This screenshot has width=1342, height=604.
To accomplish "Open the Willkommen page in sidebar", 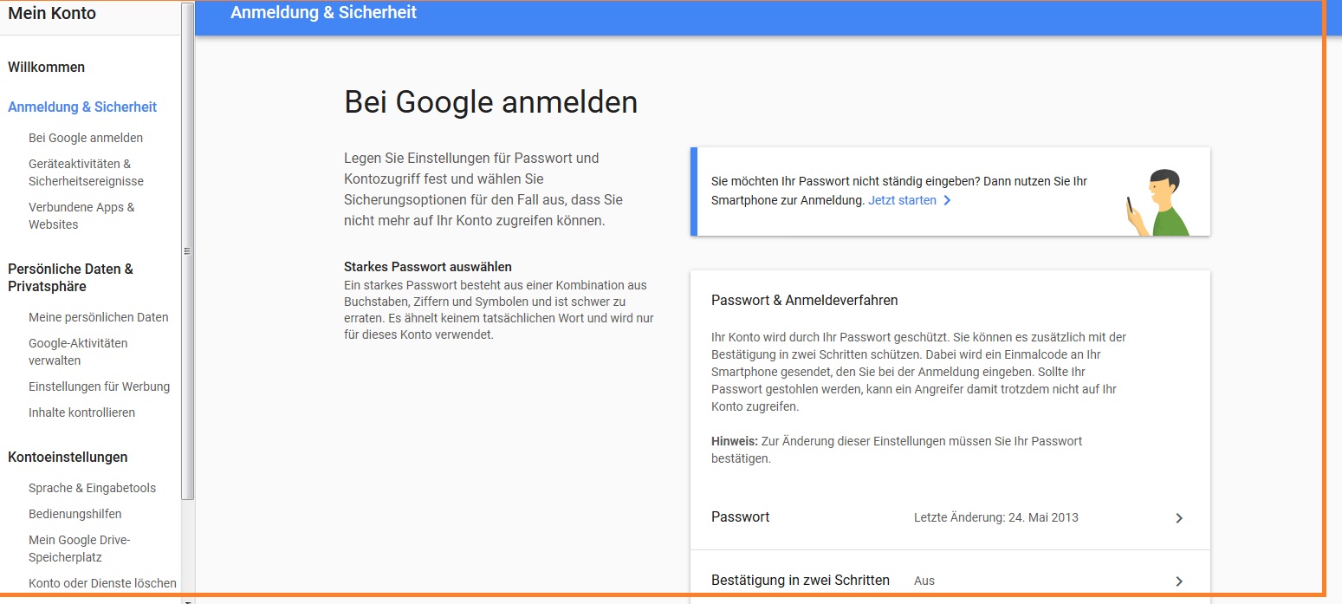I will [x=47, y=67].
